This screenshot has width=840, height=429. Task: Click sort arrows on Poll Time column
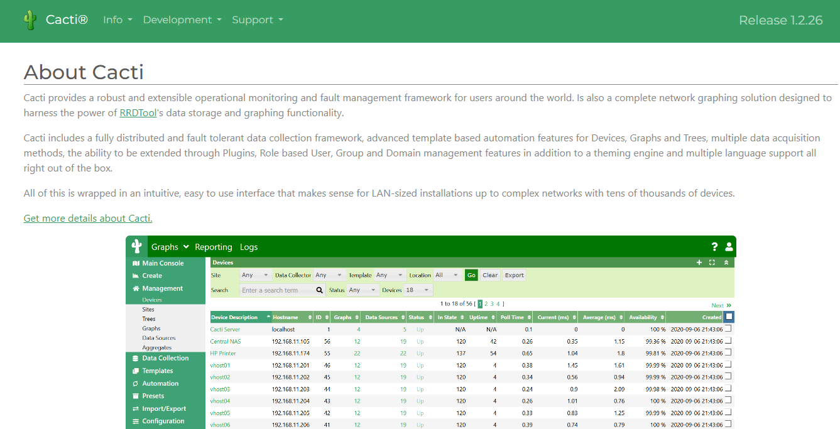point(530,317)
